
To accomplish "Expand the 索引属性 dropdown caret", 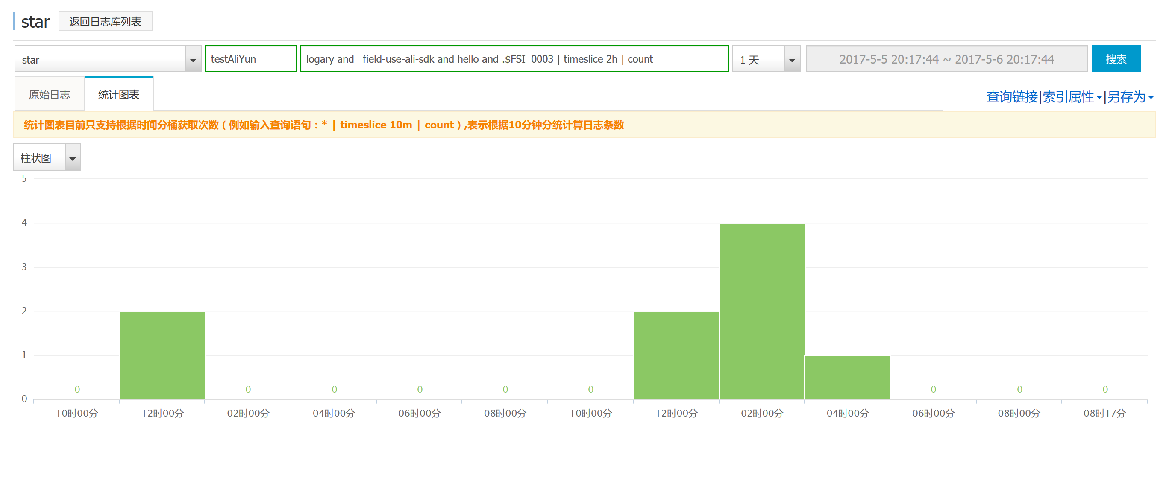I will tap(1099, 97).
